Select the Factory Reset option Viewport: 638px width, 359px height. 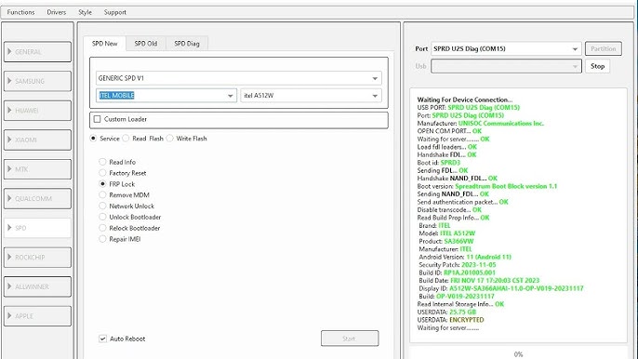click(x=102, y=173)
